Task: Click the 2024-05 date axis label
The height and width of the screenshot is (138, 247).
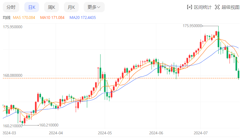Action: (x=105, y=132)
